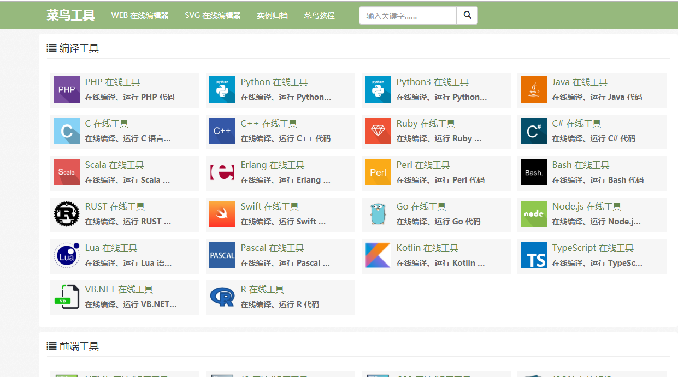This screenshot has height=377, width=678.
Task: Click description 在线编译、运行 Perl 代码
Action: coord(440,180)
